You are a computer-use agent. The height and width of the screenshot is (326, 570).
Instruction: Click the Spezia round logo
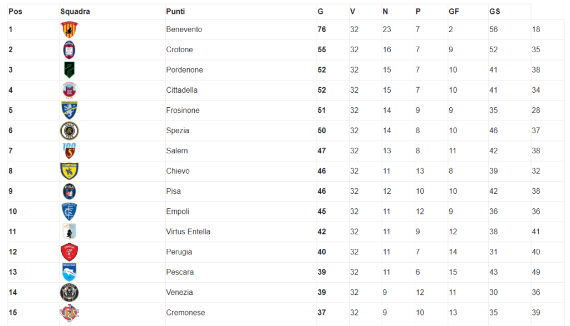click(69, 131)
